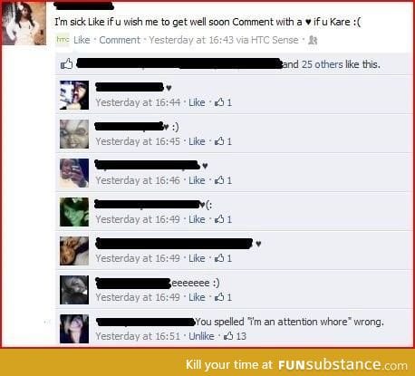Click the thumbs-up icon beside 25 others
The image size is (415, 376).
tap(67, 63)
